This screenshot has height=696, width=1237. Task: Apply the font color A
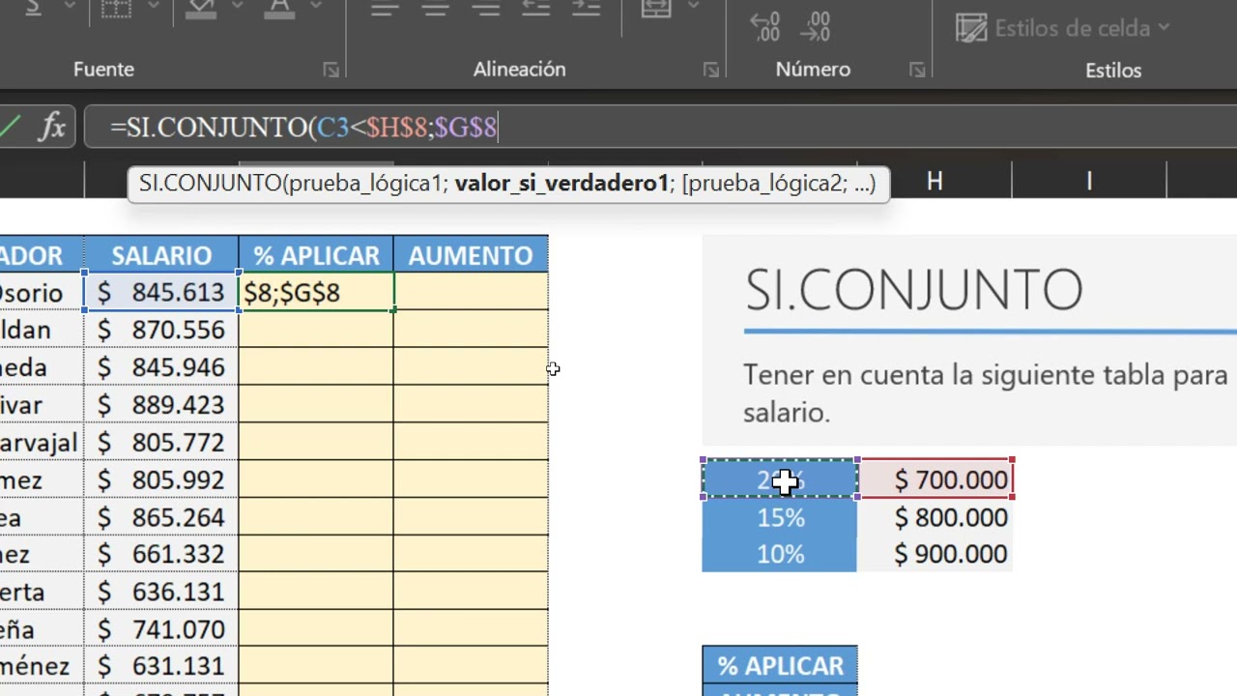coord(280,8)
